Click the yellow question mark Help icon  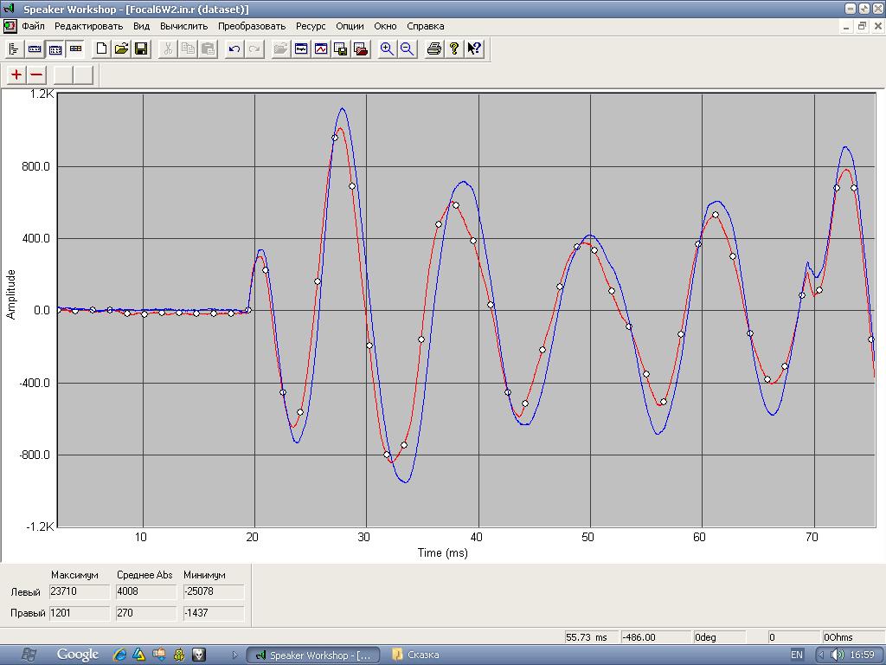pyautogui.click(x=454, y=49)
